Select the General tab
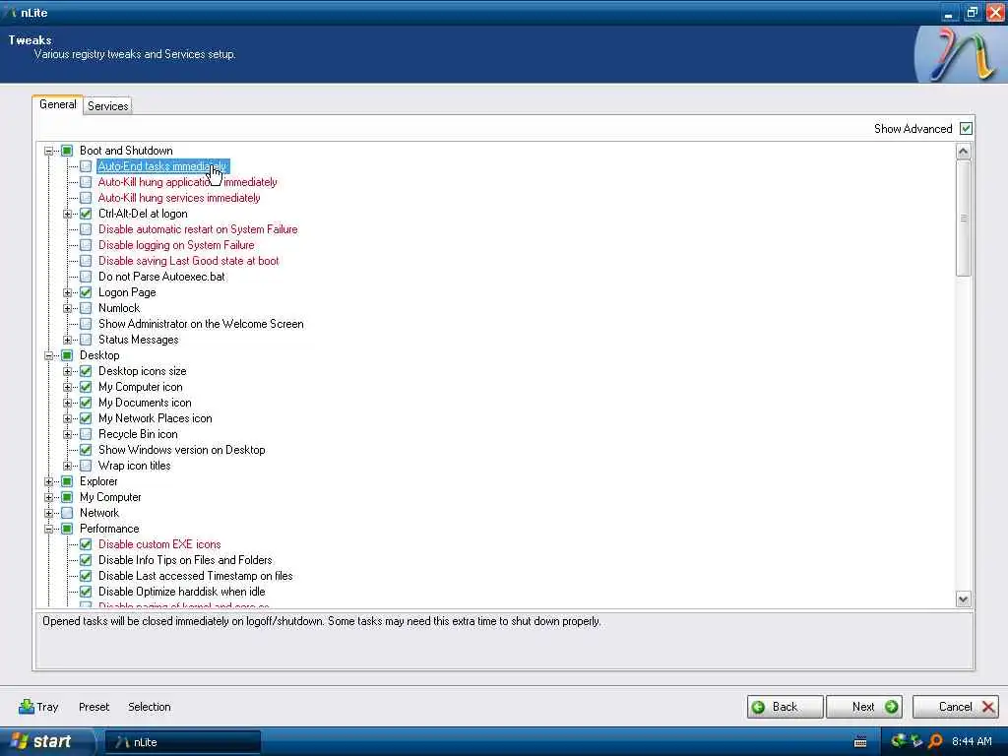1008x756 pixels. 57,104
